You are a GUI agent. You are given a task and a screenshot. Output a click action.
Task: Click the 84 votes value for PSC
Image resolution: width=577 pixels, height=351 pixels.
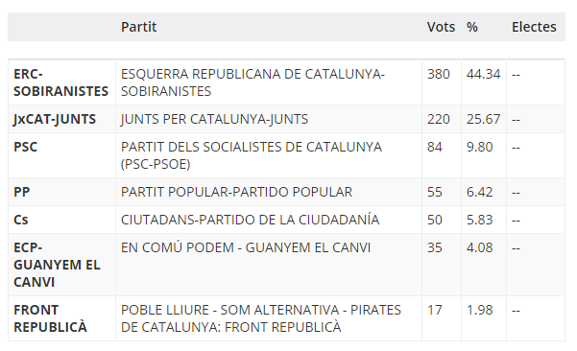click(435, 147)
